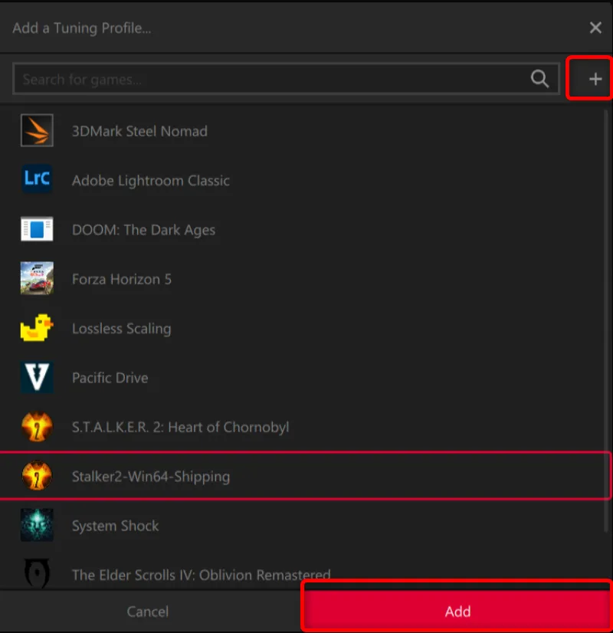
Task: Select the Lossless Scaling entry
Action: [302, 328]
